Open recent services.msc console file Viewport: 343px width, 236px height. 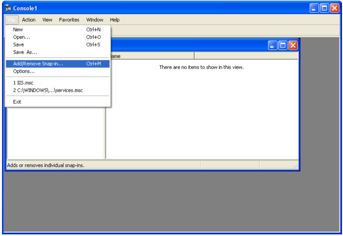point(48,90)
